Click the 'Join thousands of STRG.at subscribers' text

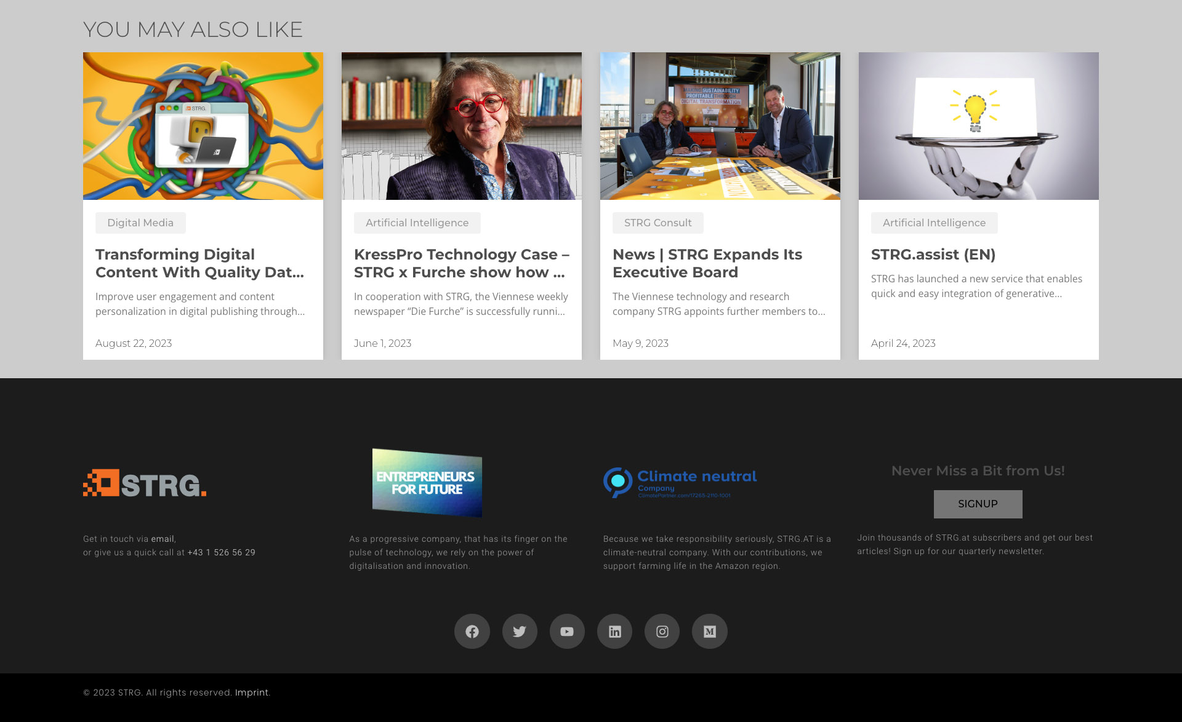coord(975,544)
